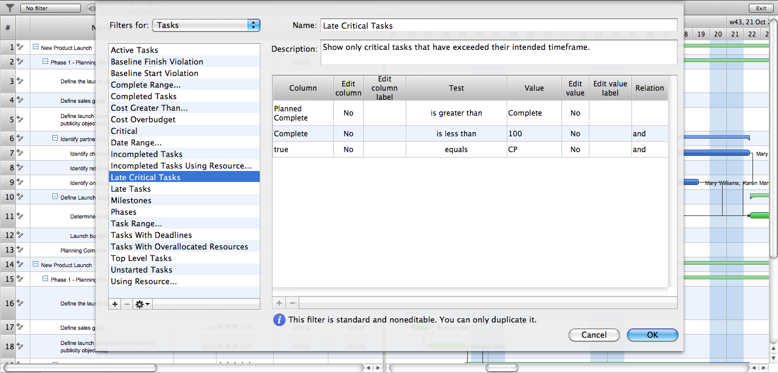Select Incompleted Tasks Using Resource... filter

pyautogui.click(x=184, y=166)
